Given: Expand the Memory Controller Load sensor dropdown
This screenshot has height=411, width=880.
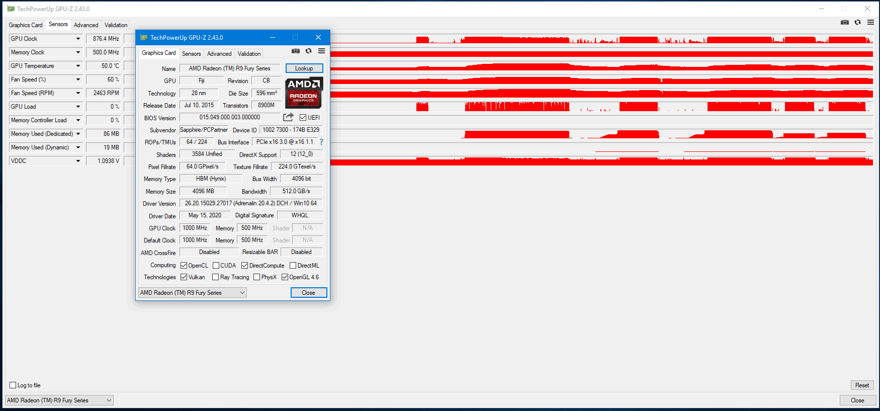Looking at the screenshot, I should coord(78,120).
